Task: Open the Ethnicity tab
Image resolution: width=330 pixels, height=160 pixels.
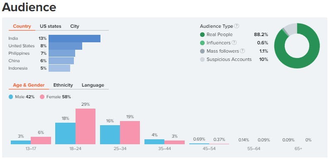Action: click(63, 85)
